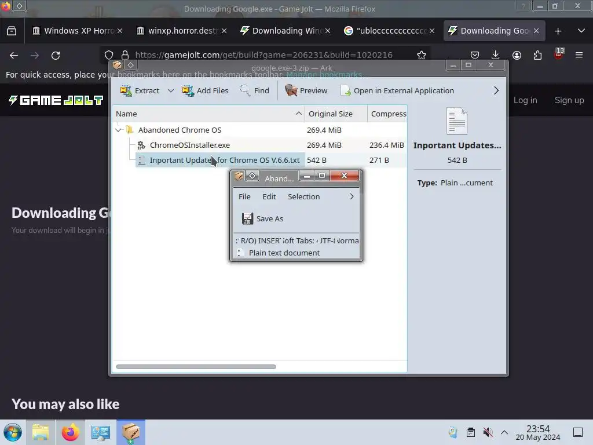
Task: Click Sign up on Game Jolt
Action: 569,100
